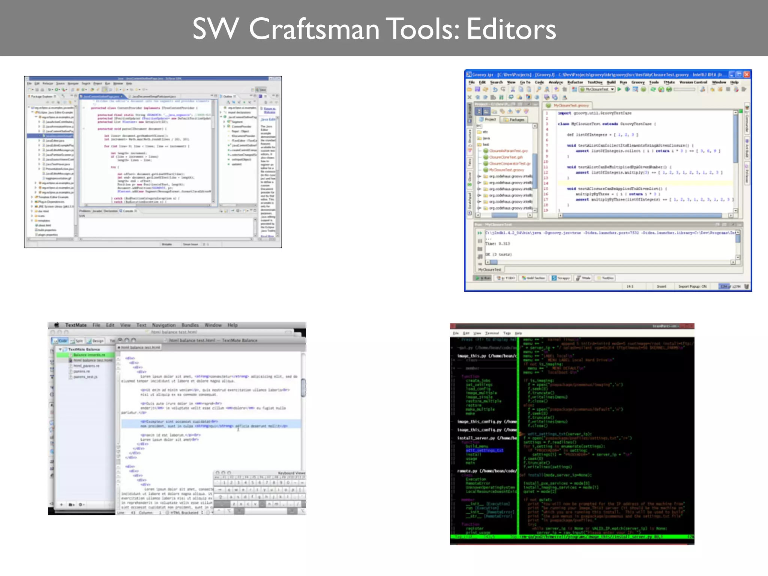Click the open folder icon in IntelliJ toolbar
Screen dimensions: 768x576
point(469,89)
